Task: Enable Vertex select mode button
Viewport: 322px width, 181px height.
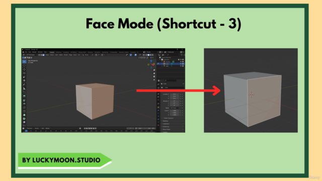Action: pyautogui.click(x=40, y=55)
